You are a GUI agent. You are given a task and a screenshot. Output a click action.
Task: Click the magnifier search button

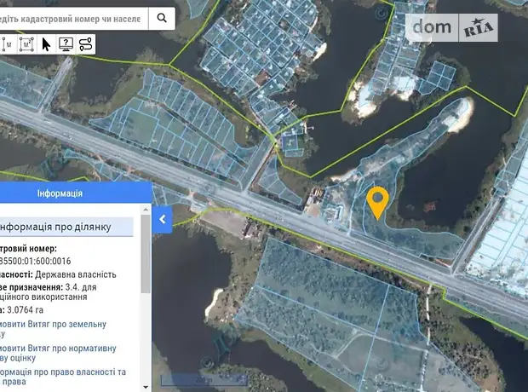tap(162, 18)
